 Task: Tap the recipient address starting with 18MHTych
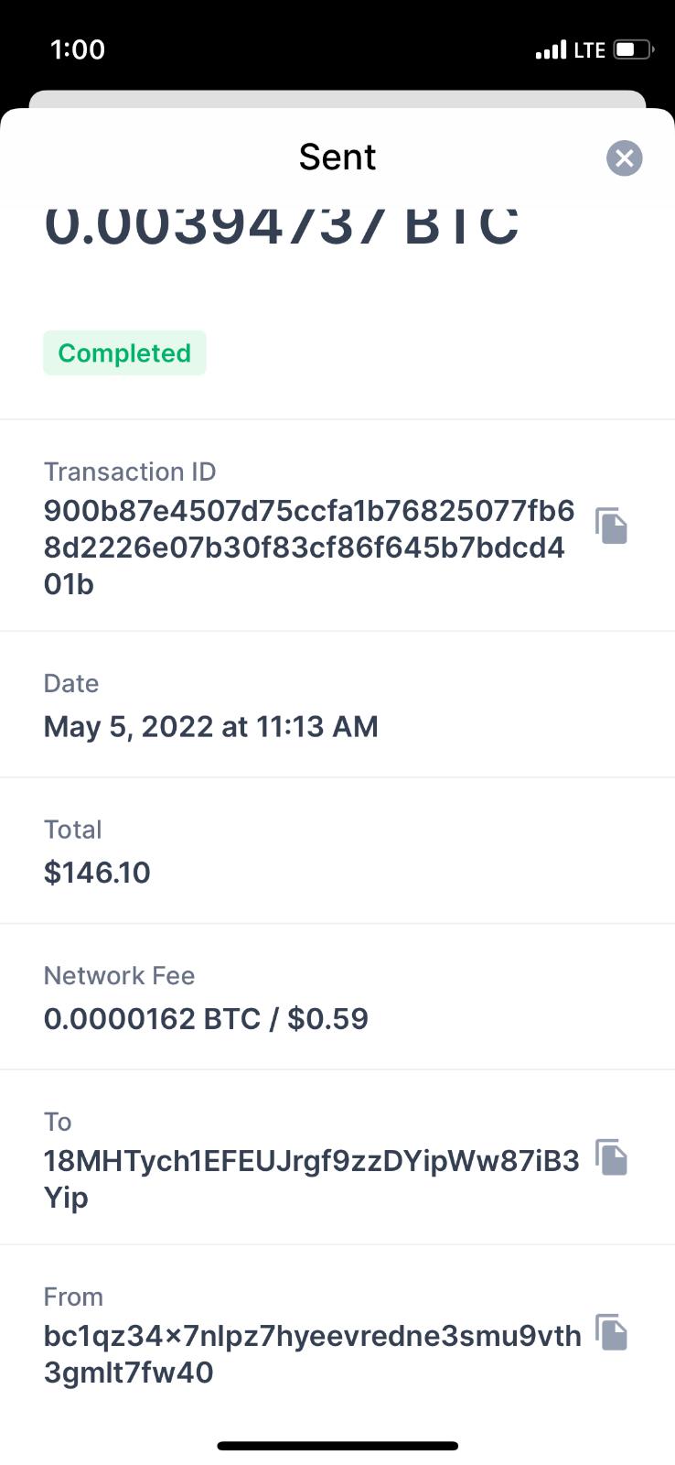point(311,1178)
